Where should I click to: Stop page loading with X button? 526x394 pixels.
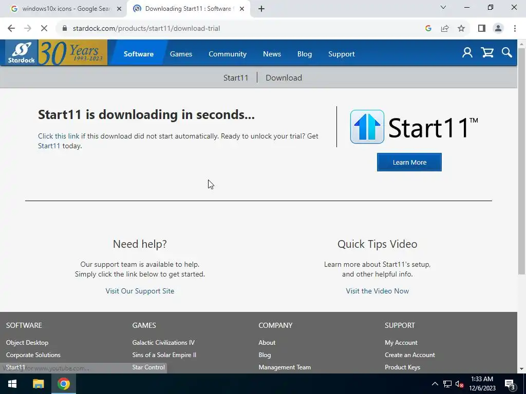[x=44, y=29]
